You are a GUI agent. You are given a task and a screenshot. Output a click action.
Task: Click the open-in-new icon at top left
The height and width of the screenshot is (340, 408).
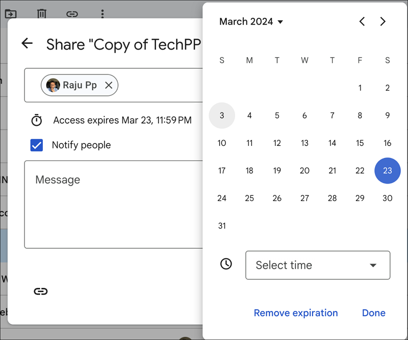click(x=10, y=14)
